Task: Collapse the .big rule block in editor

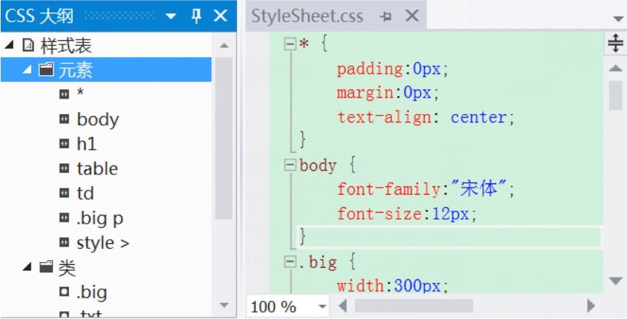Action: pyautogui.click(x=290, y=262)
